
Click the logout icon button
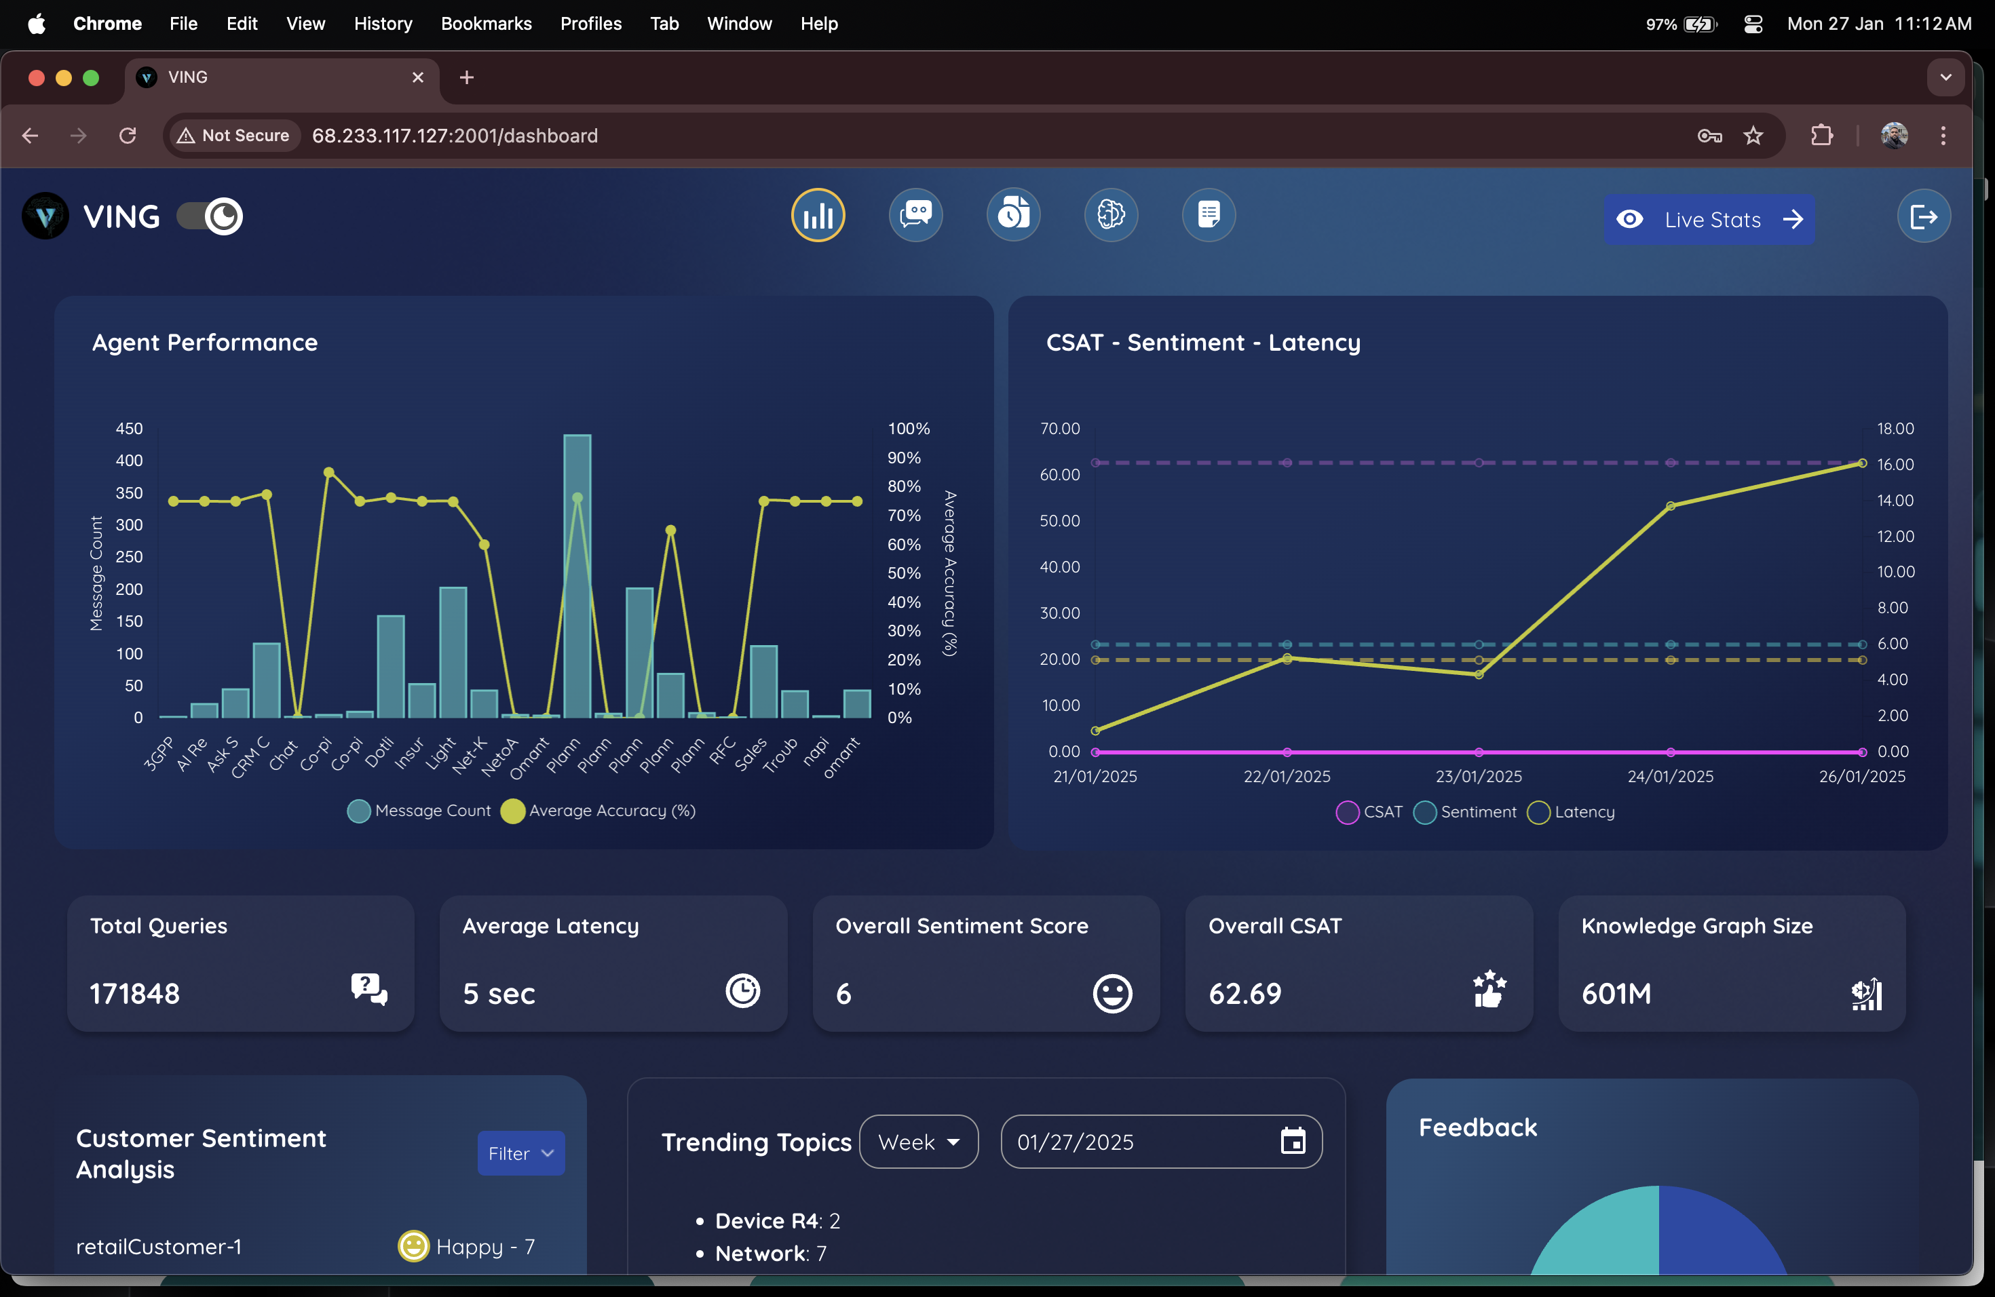click(x=1923, y=218)
